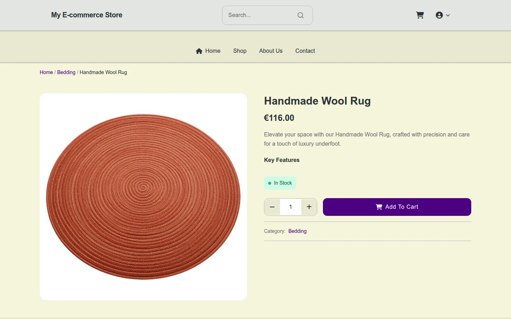Click the In Stock status badge

(280, 183)
